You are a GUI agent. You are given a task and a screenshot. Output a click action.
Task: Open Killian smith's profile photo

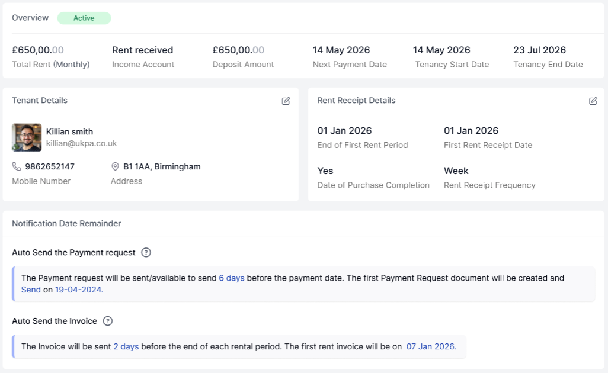coord(27,137)
